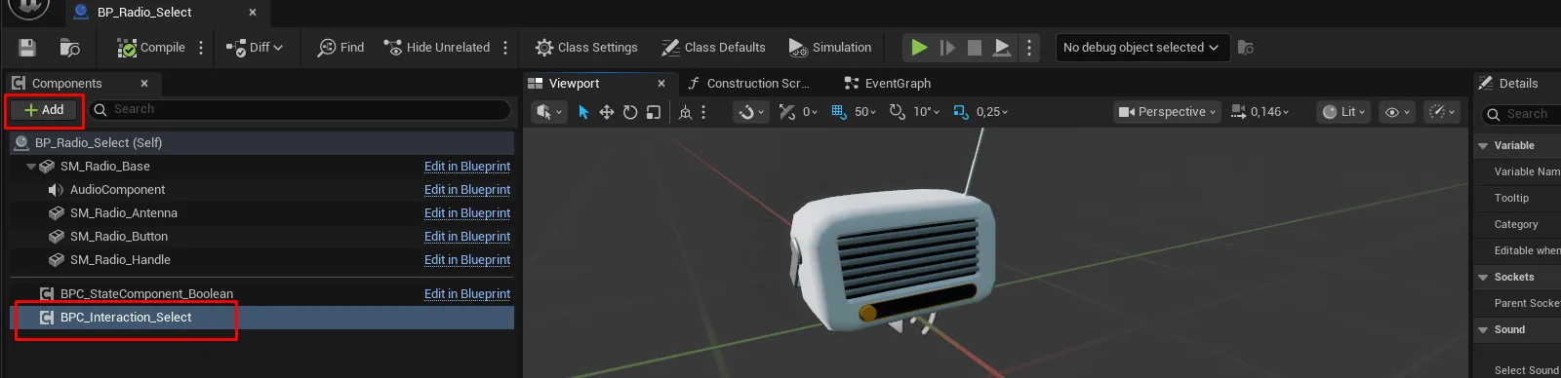The image size is (1561, 378).
Task: Click the Browse to asset icon
Action: 69,48
